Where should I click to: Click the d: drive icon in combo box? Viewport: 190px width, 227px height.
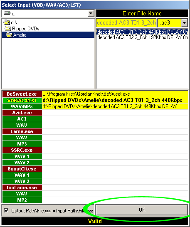pyautogui.click(x=7, y=13)
